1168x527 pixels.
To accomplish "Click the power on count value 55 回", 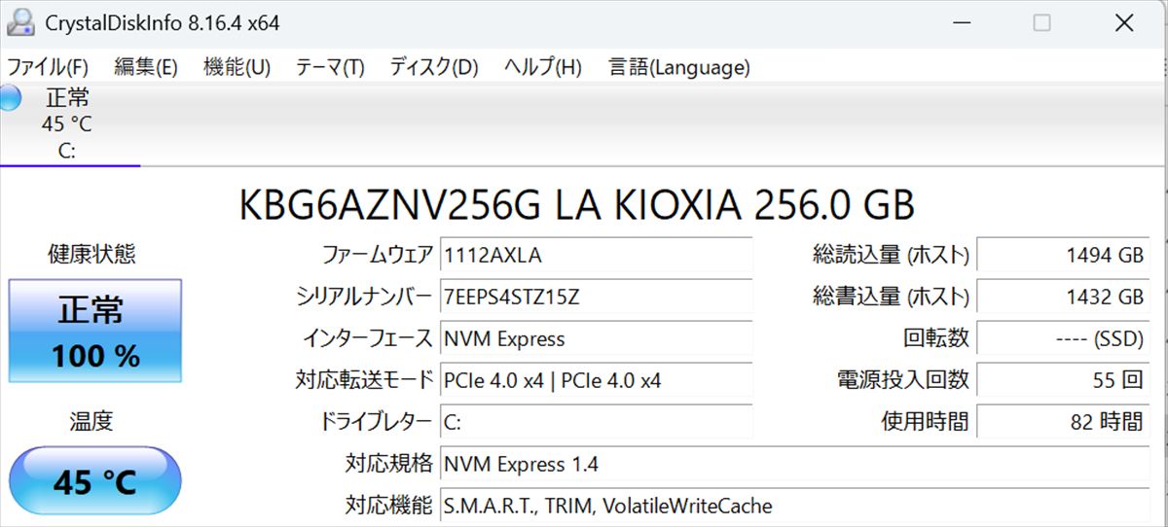I will click(1063, 381).
